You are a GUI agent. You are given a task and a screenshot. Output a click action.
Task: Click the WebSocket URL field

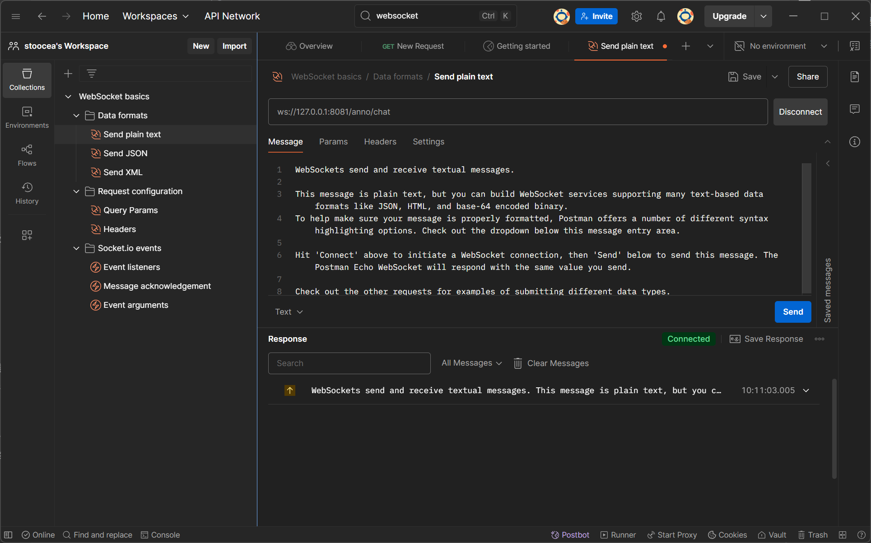coord(518,112)
